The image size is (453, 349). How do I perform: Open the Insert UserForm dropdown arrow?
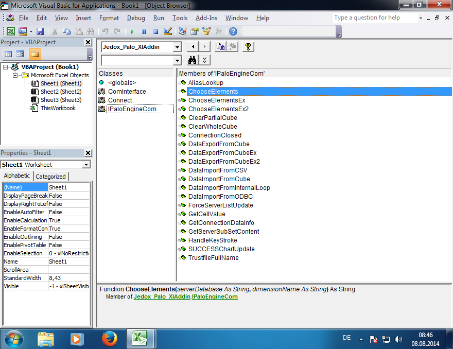pos(31,31)
